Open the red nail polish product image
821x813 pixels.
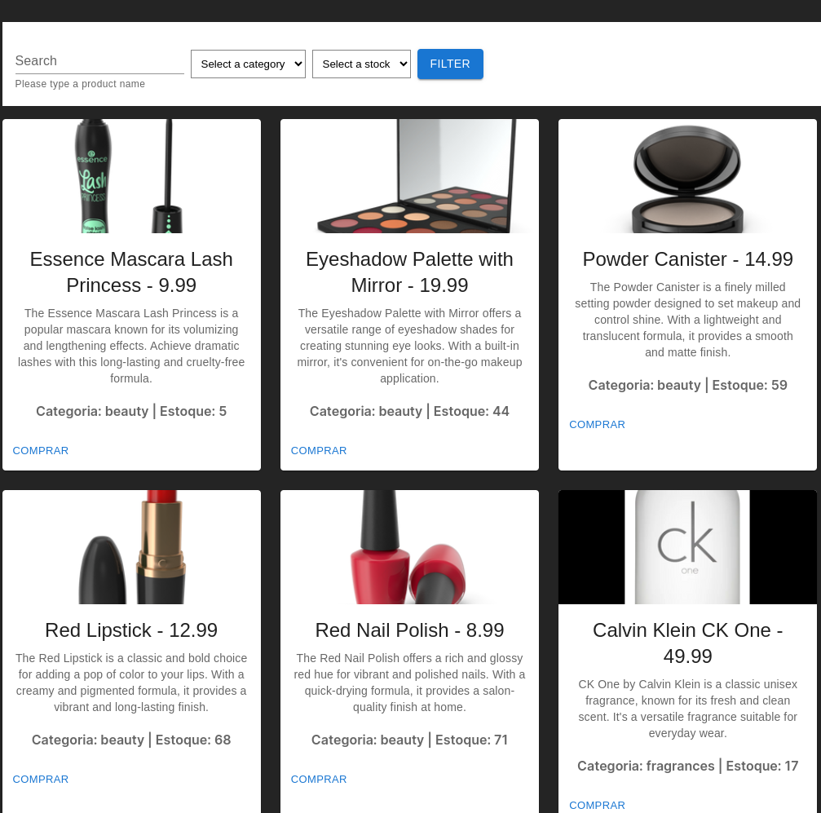(409, 547)
